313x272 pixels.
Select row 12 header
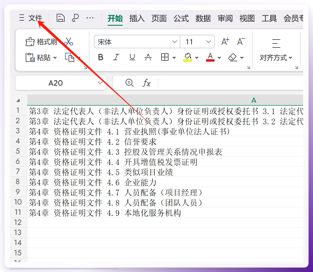click(x=18, y=222)
